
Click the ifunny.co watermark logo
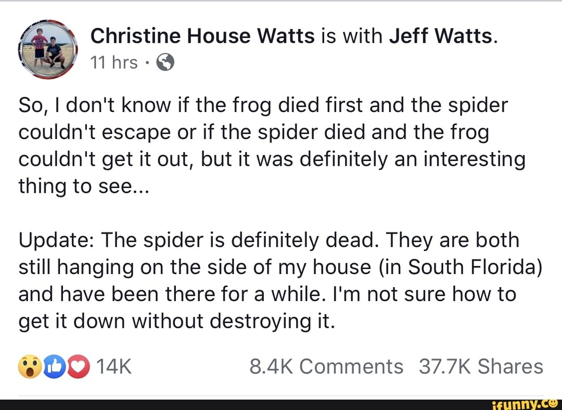click(526, 403)
